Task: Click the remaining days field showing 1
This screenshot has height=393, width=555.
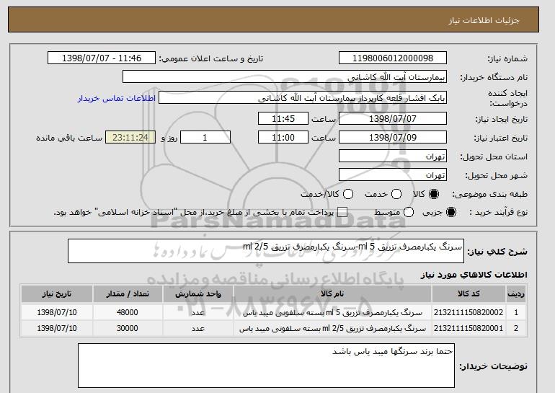Action: [x=205, y=138]
